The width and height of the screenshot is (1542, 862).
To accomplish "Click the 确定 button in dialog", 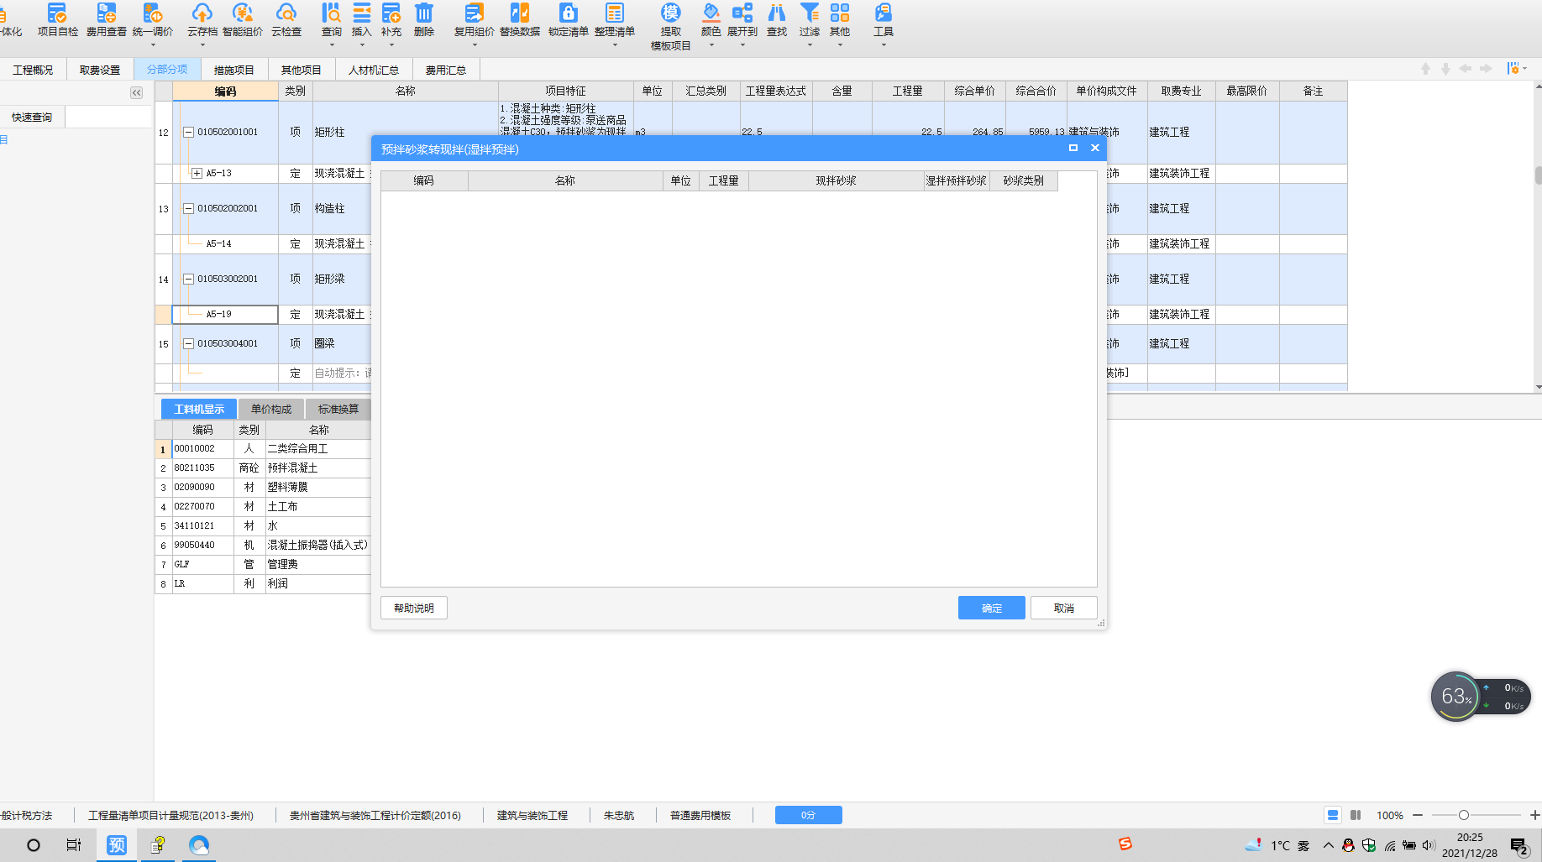I will click(x=992, y=608).
